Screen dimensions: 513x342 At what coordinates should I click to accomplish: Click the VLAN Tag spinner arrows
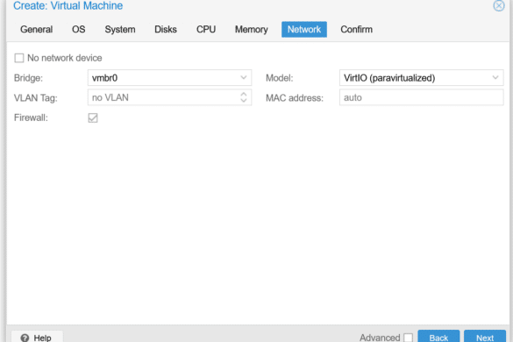click(244, 97)
